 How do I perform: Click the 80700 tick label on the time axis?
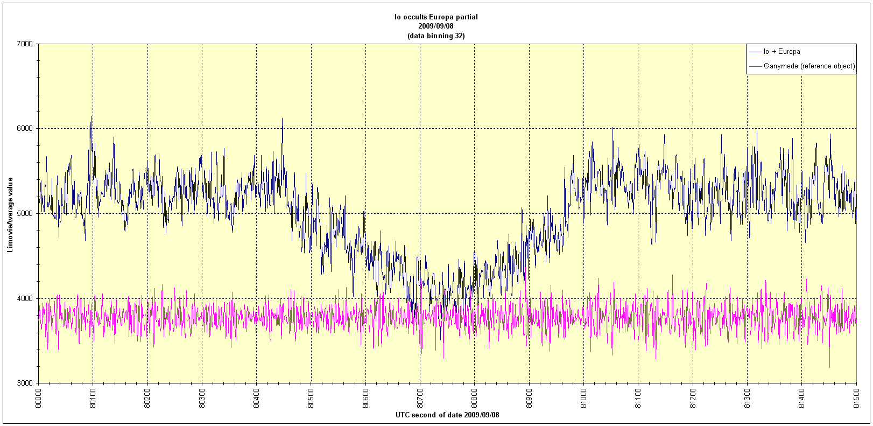pyautogui.click(x=420, y=397)
